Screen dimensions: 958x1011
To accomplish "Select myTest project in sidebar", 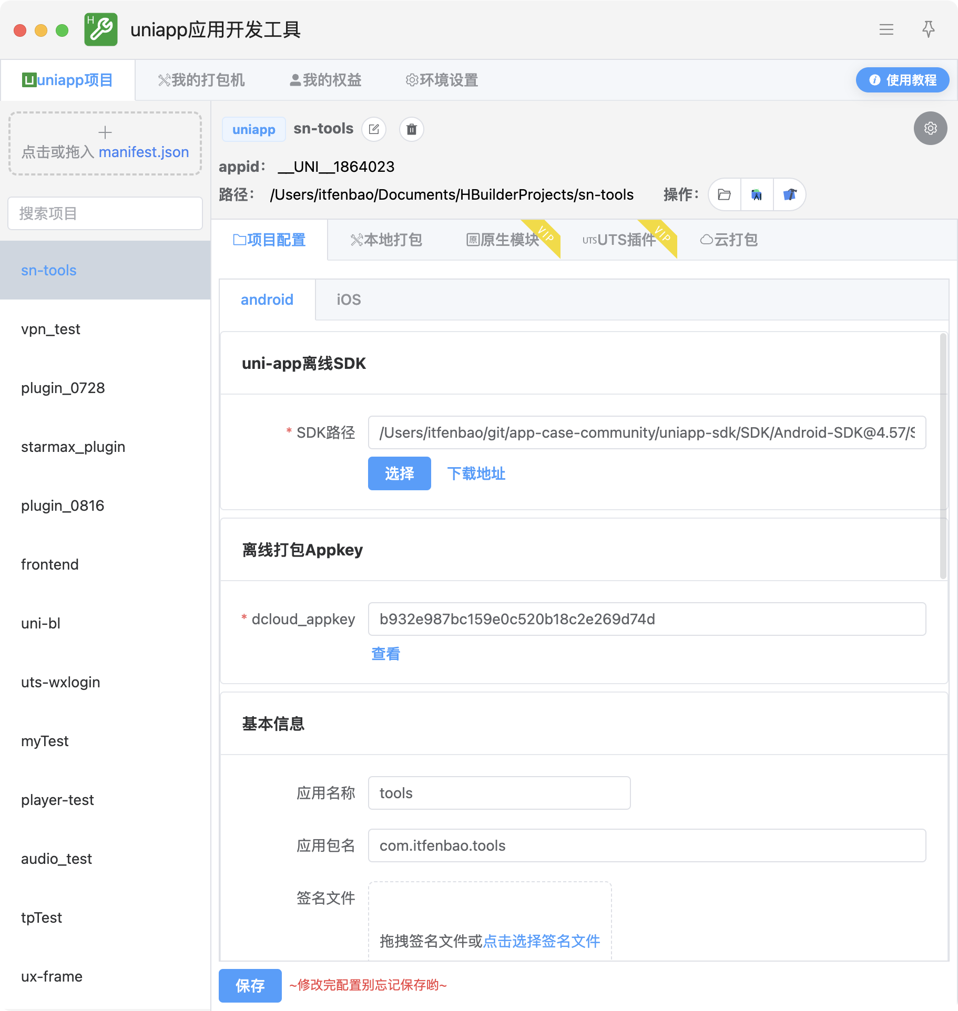I will click(x=105, y=741).
